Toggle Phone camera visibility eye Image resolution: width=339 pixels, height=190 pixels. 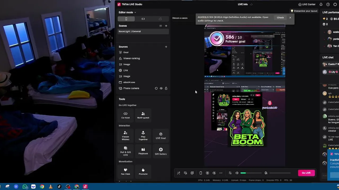pyautogui.click(x=161, y=88)
